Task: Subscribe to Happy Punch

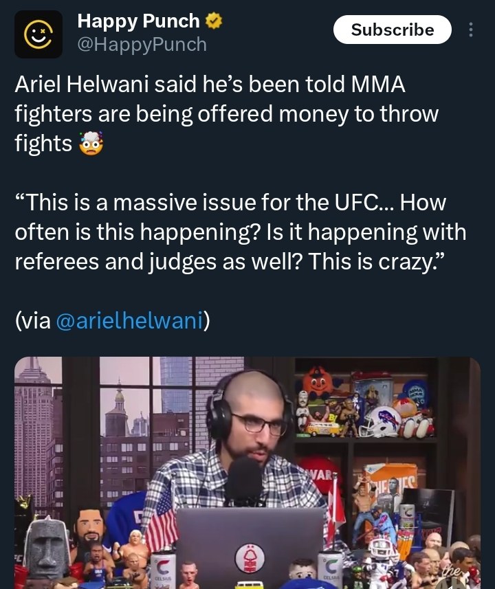Action: pos(393,30)
